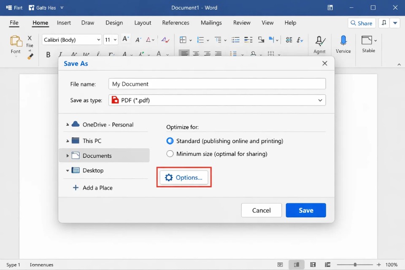Image resolution: width=405 pixels, height=270 pixels.
Task: Save the document as PDF
Action: pyautogui.click(x=305, y=210)
